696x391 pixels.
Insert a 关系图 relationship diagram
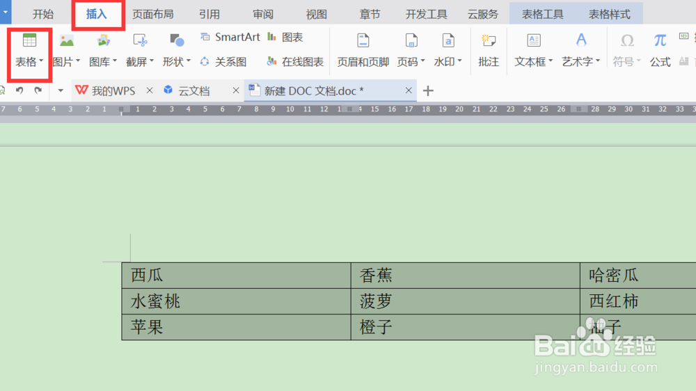223,62
